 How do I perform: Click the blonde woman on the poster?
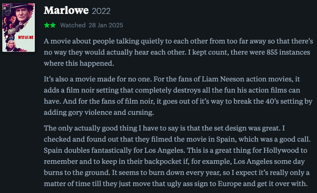coord(11,45)
